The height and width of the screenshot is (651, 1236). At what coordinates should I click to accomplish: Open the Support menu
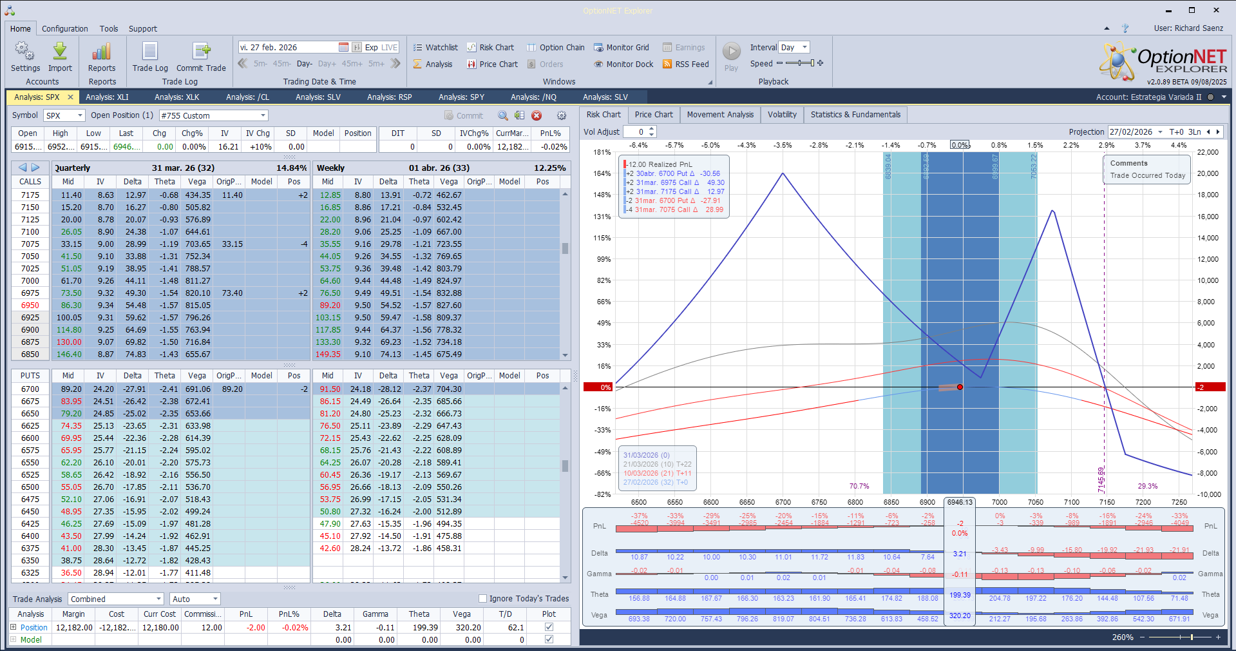point(143,28)
